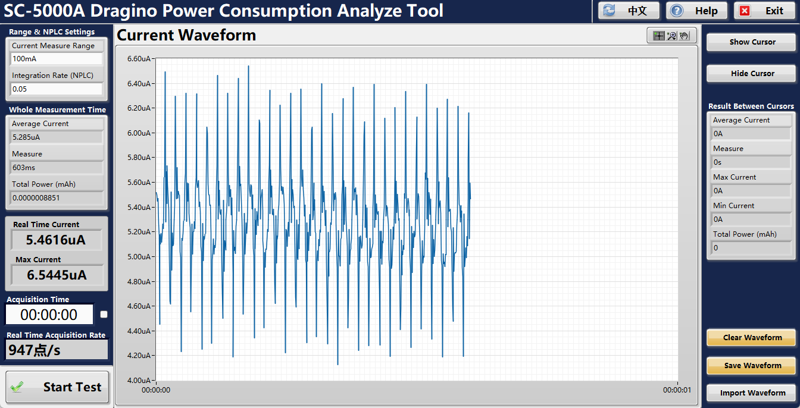Toggle the checkbox next to Acquisition Time
The height and width of the screenshot is (408, 800).
[x=104, y=315]
